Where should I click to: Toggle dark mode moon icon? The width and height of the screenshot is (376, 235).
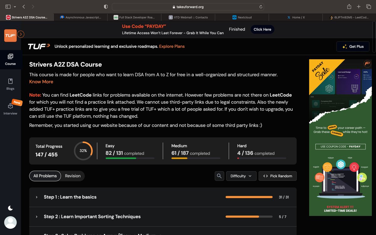[10, 208]
